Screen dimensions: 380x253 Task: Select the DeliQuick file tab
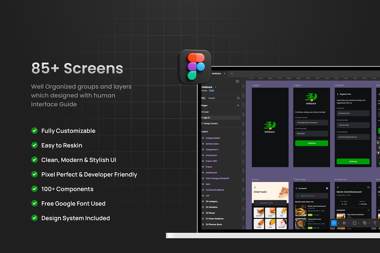(x=217, y=73)
